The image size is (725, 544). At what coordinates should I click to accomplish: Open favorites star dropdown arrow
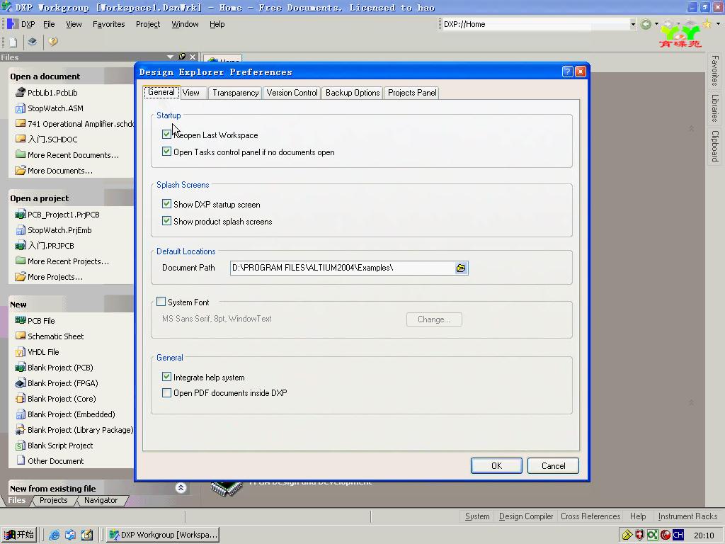[718, 23]
